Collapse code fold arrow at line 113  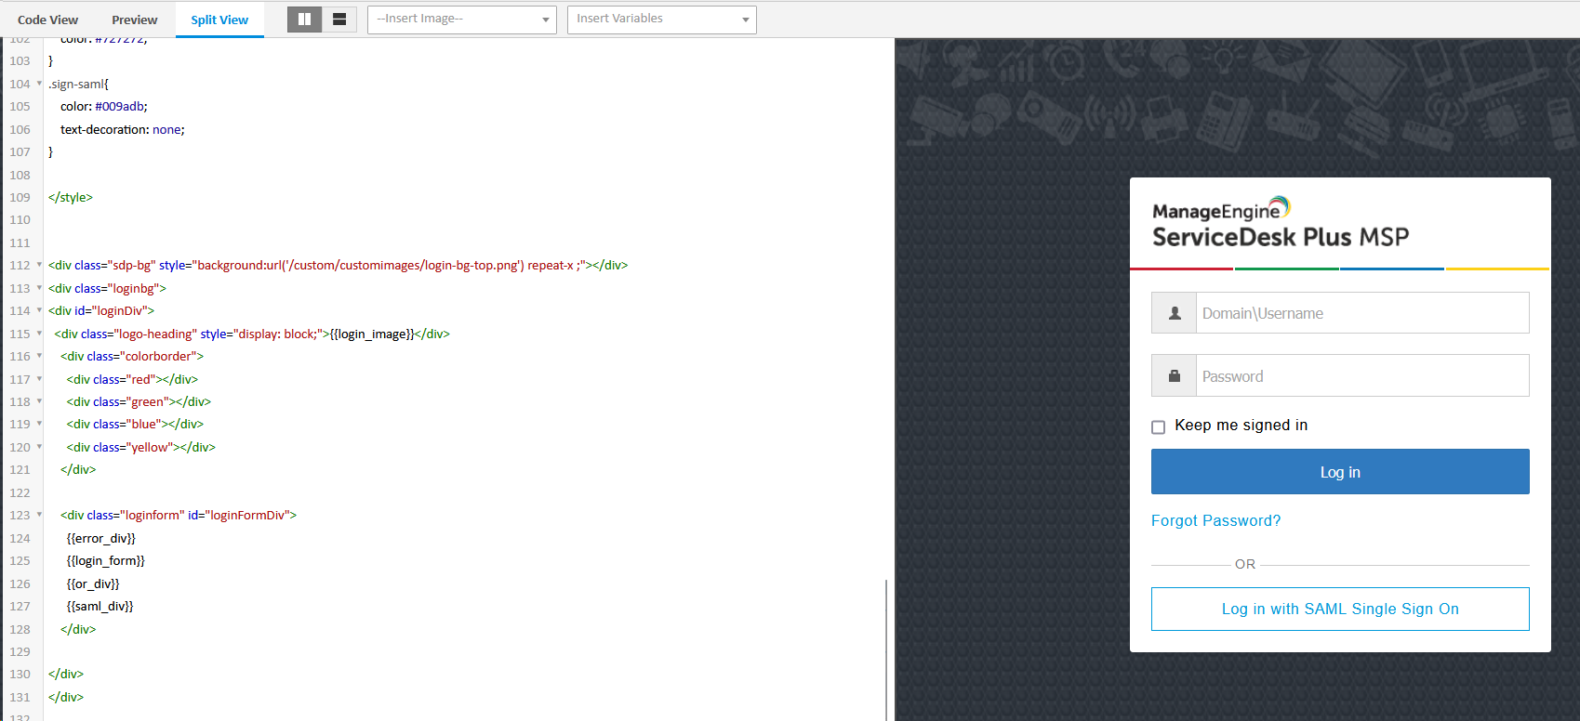tap(39, 288)
